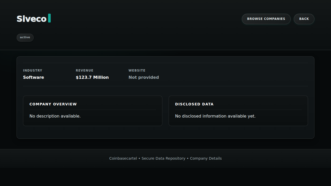Select the Siveco company title
This screenshot has height=186, width=331.
(32, 19)
